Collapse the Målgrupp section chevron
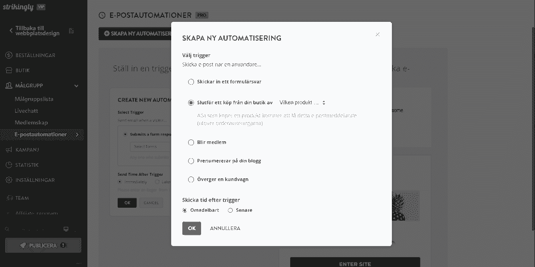The image size is (535, 267). [76, 86]
